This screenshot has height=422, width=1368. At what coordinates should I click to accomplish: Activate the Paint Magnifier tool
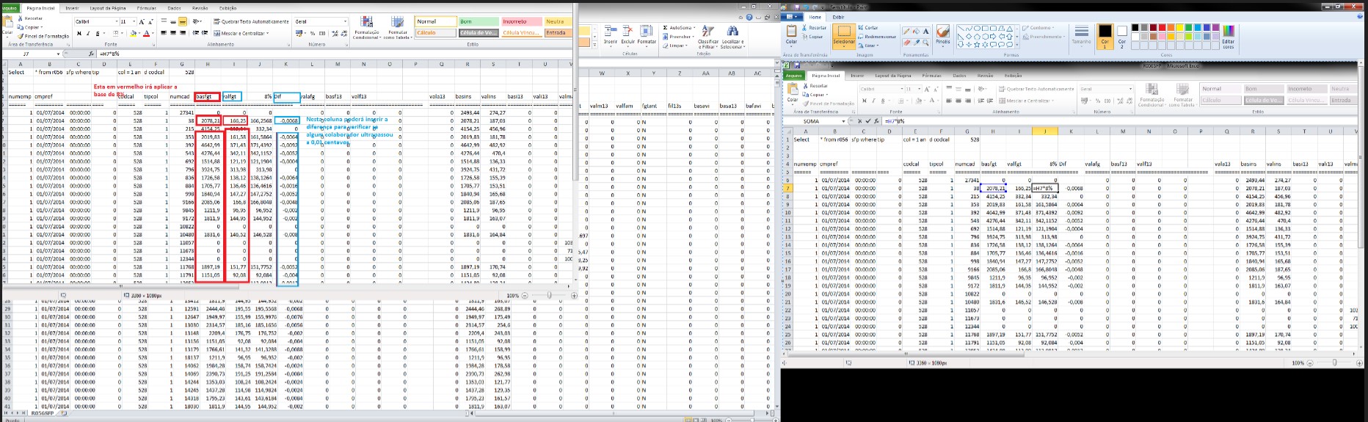[x=926, y=42]
